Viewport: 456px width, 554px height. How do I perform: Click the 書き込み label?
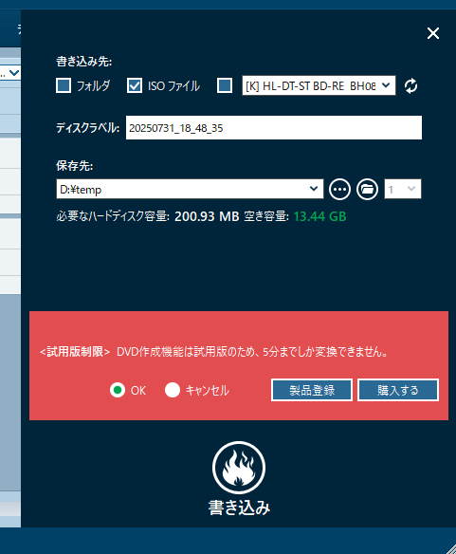click(239, 508)
